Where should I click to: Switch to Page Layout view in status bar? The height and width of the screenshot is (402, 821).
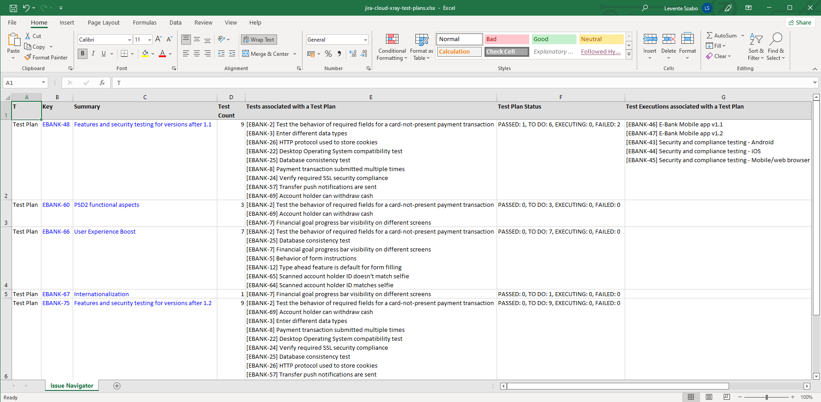(709, 397)
